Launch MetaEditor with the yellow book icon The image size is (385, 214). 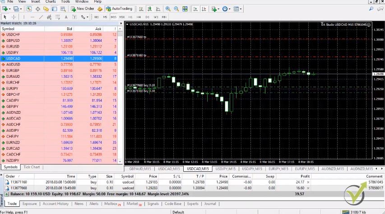pyautogui.click(x=100, y=9)
